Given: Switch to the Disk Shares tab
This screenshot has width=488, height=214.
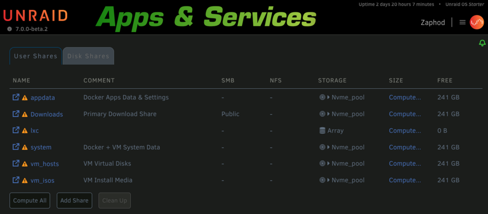Looking at the screenshot, I should click(x=88, y=56).
